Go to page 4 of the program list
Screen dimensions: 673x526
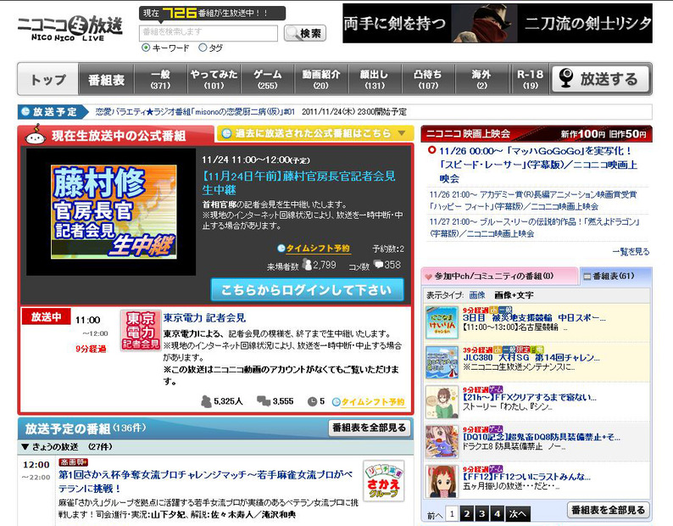(x=497, y=513)
